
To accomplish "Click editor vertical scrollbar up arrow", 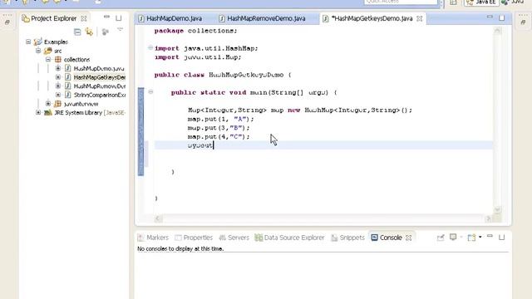I will pos(497,31).
